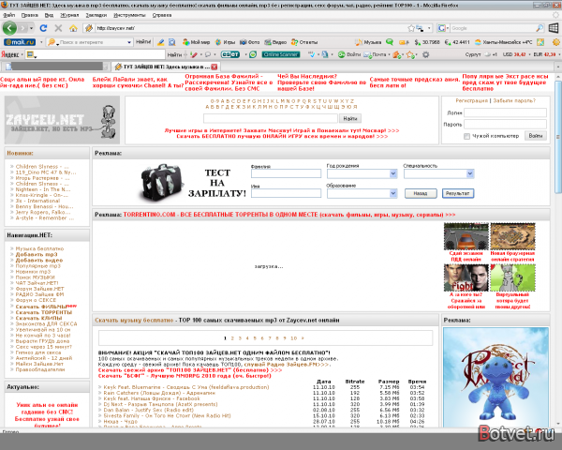
Task: Open the Добавить mp3 sidebar link
Action: (x=37, y=254)
